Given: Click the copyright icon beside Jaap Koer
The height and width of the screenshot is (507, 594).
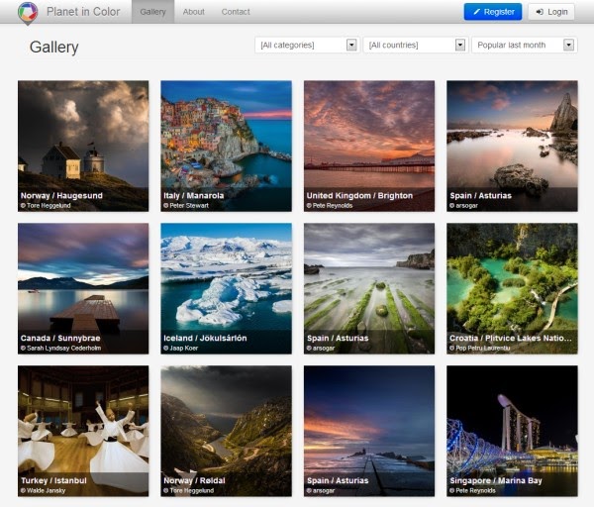Looking at the screenshot, I should [166, 348].
